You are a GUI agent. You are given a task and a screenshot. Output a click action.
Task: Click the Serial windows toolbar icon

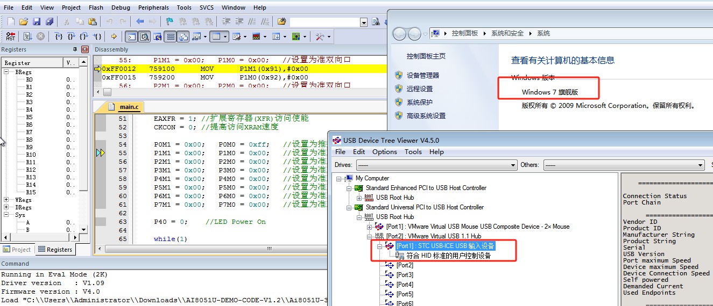click(237, 37)
